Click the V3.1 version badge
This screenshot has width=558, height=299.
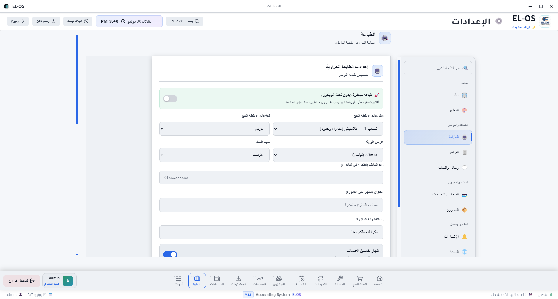pyautogui.click(x=248, y=295)
